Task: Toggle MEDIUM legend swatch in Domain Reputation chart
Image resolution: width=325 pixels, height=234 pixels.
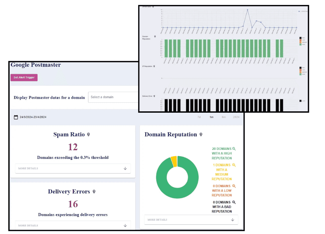Action: [x=300, y=42]
